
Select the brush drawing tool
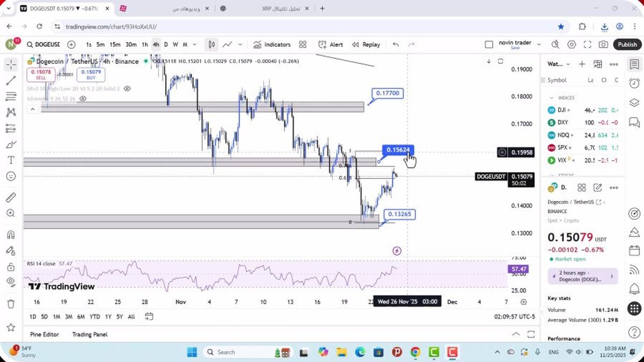(11, 144)
